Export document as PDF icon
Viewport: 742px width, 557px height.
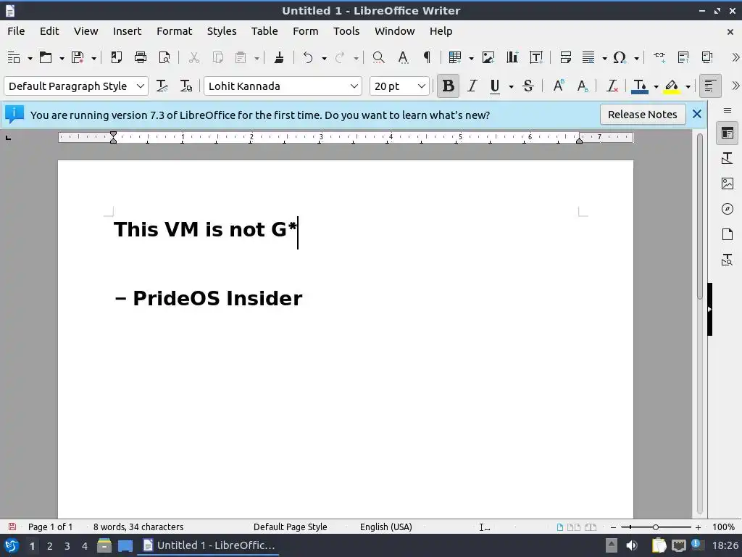pos(117,58)
